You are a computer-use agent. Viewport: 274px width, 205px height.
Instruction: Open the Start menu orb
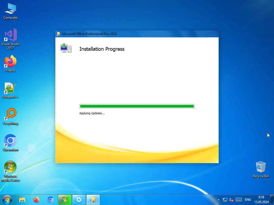pyautogui.click(x=7, y=200)
